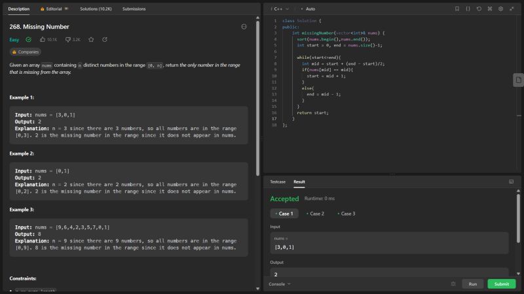Click the thumbs-up like icon
Image resolution: width=524 pixels, height=294 pixels.
(43, 40)
